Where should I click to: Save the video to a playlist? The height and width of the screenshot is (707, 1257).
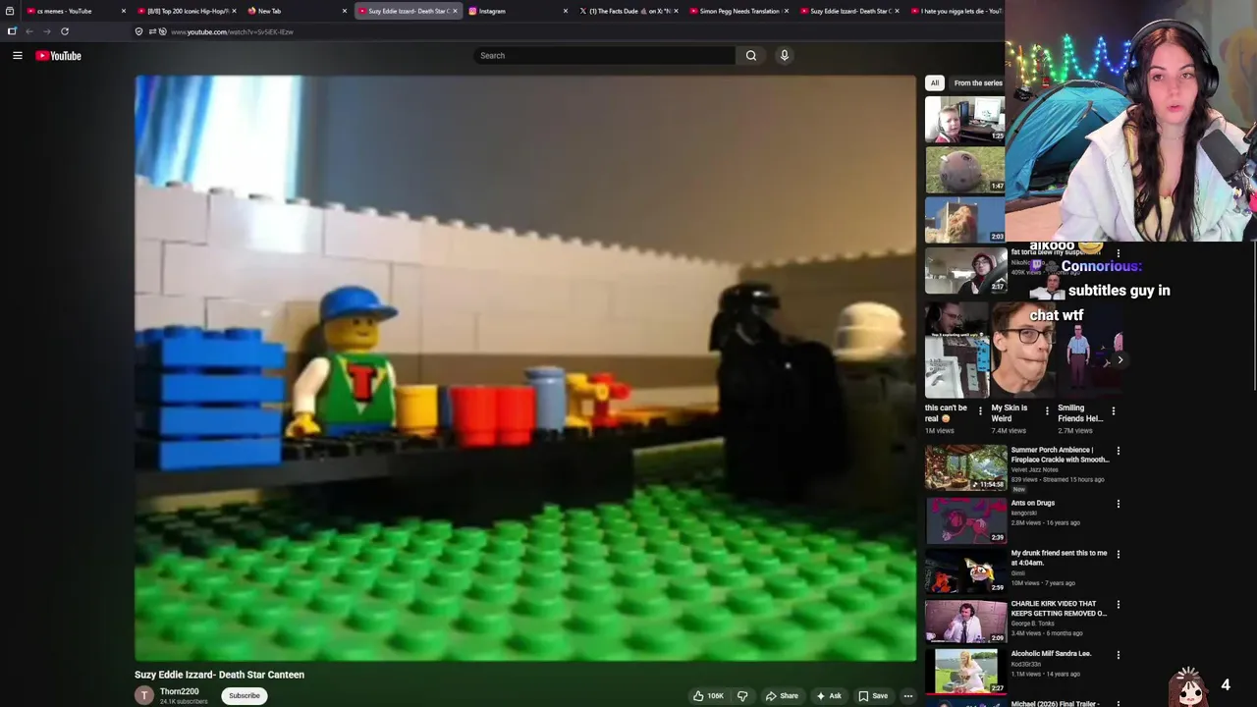[x=873, y=696]
